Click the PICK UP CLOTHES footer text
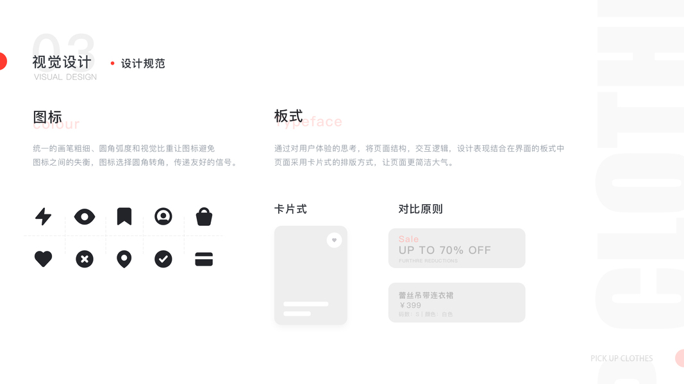The height and width of the screenshot is (384, 684). (622, 358)
